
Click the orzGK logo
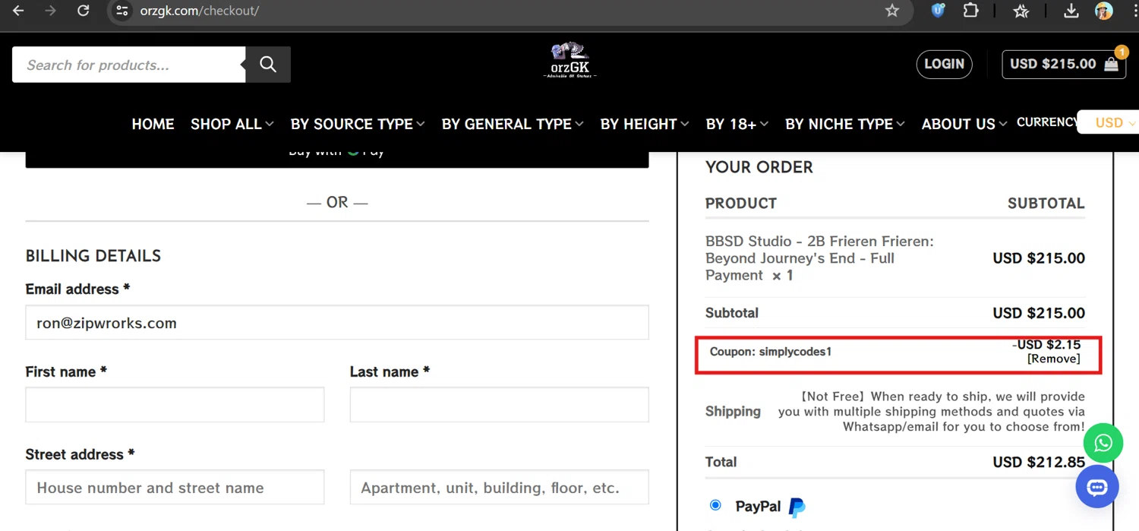click(570, 60)
